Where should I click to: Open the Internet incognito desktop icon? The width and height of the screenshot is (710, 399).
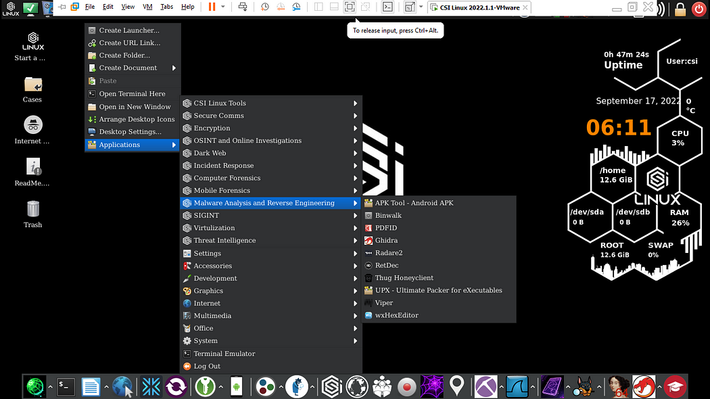32,130
